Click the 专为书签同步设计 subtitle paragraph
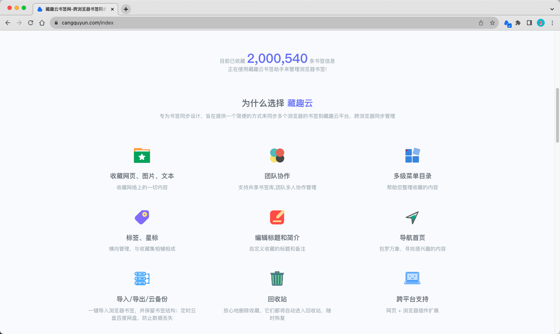 [x=277, y=116]
